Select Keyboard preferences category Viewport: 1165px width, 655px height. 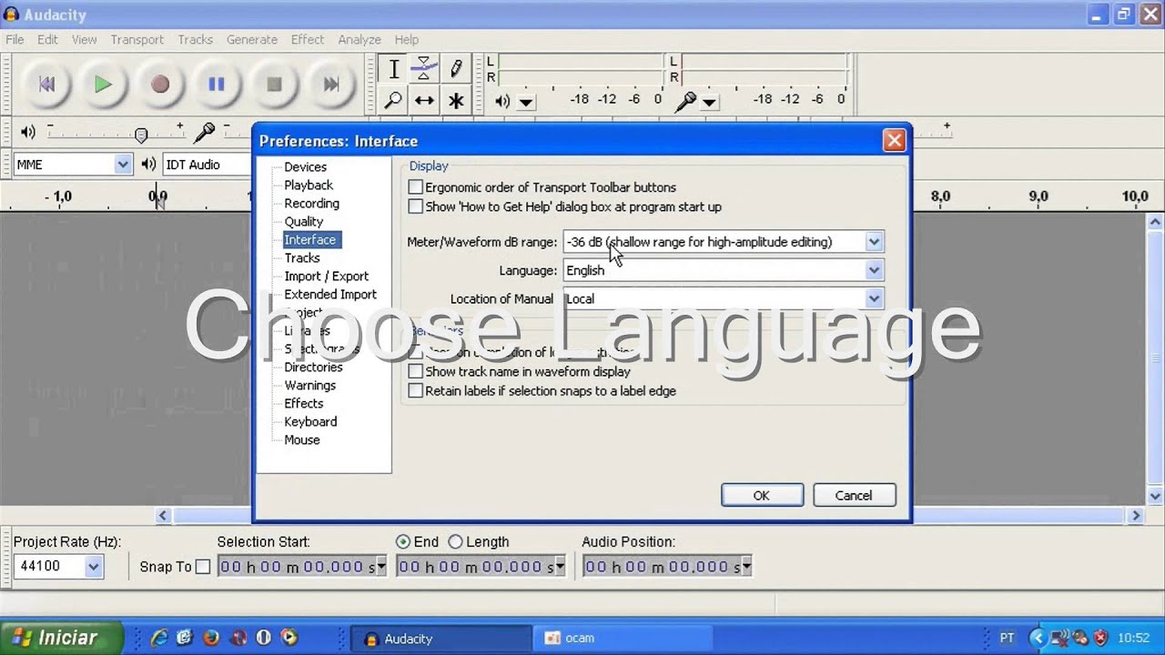tap(310, 421)
